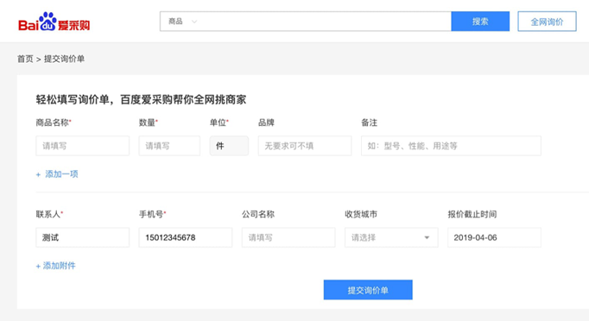Expand the 收货城市 请选择 dropdown

(391, 237)
